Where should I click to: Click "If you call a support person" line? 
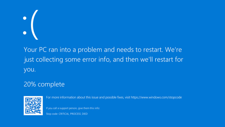click(x=73, y=108)
